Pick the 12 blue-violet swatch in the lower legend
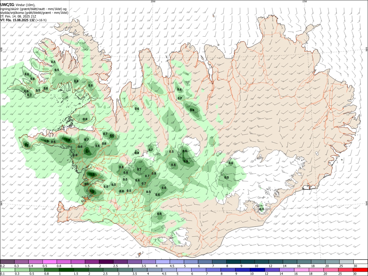Screen dimensions: 368x276 click(272, 270)
